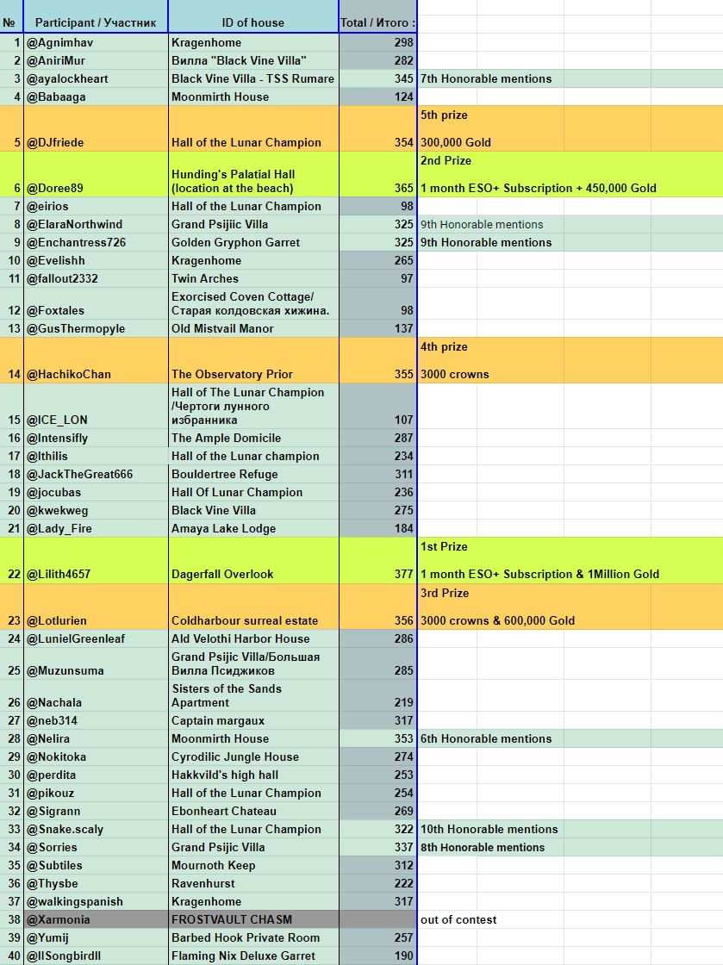
Task: Select the '6th Honorable mentions' cell
Action: click(490, 738)
